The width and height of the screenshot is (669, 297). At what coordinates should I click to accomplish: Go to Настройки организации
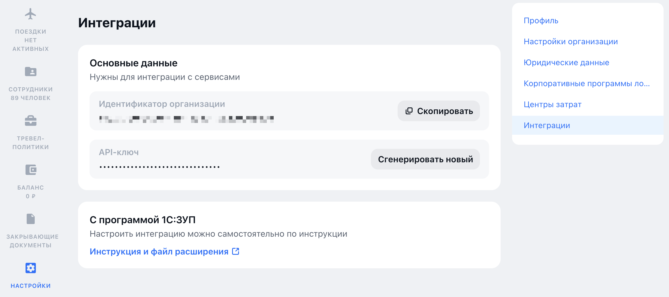click(571, 42)
